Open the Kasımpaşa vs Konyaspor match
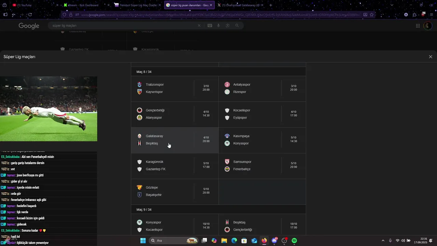Screen dimensions: 437x246 262,140
